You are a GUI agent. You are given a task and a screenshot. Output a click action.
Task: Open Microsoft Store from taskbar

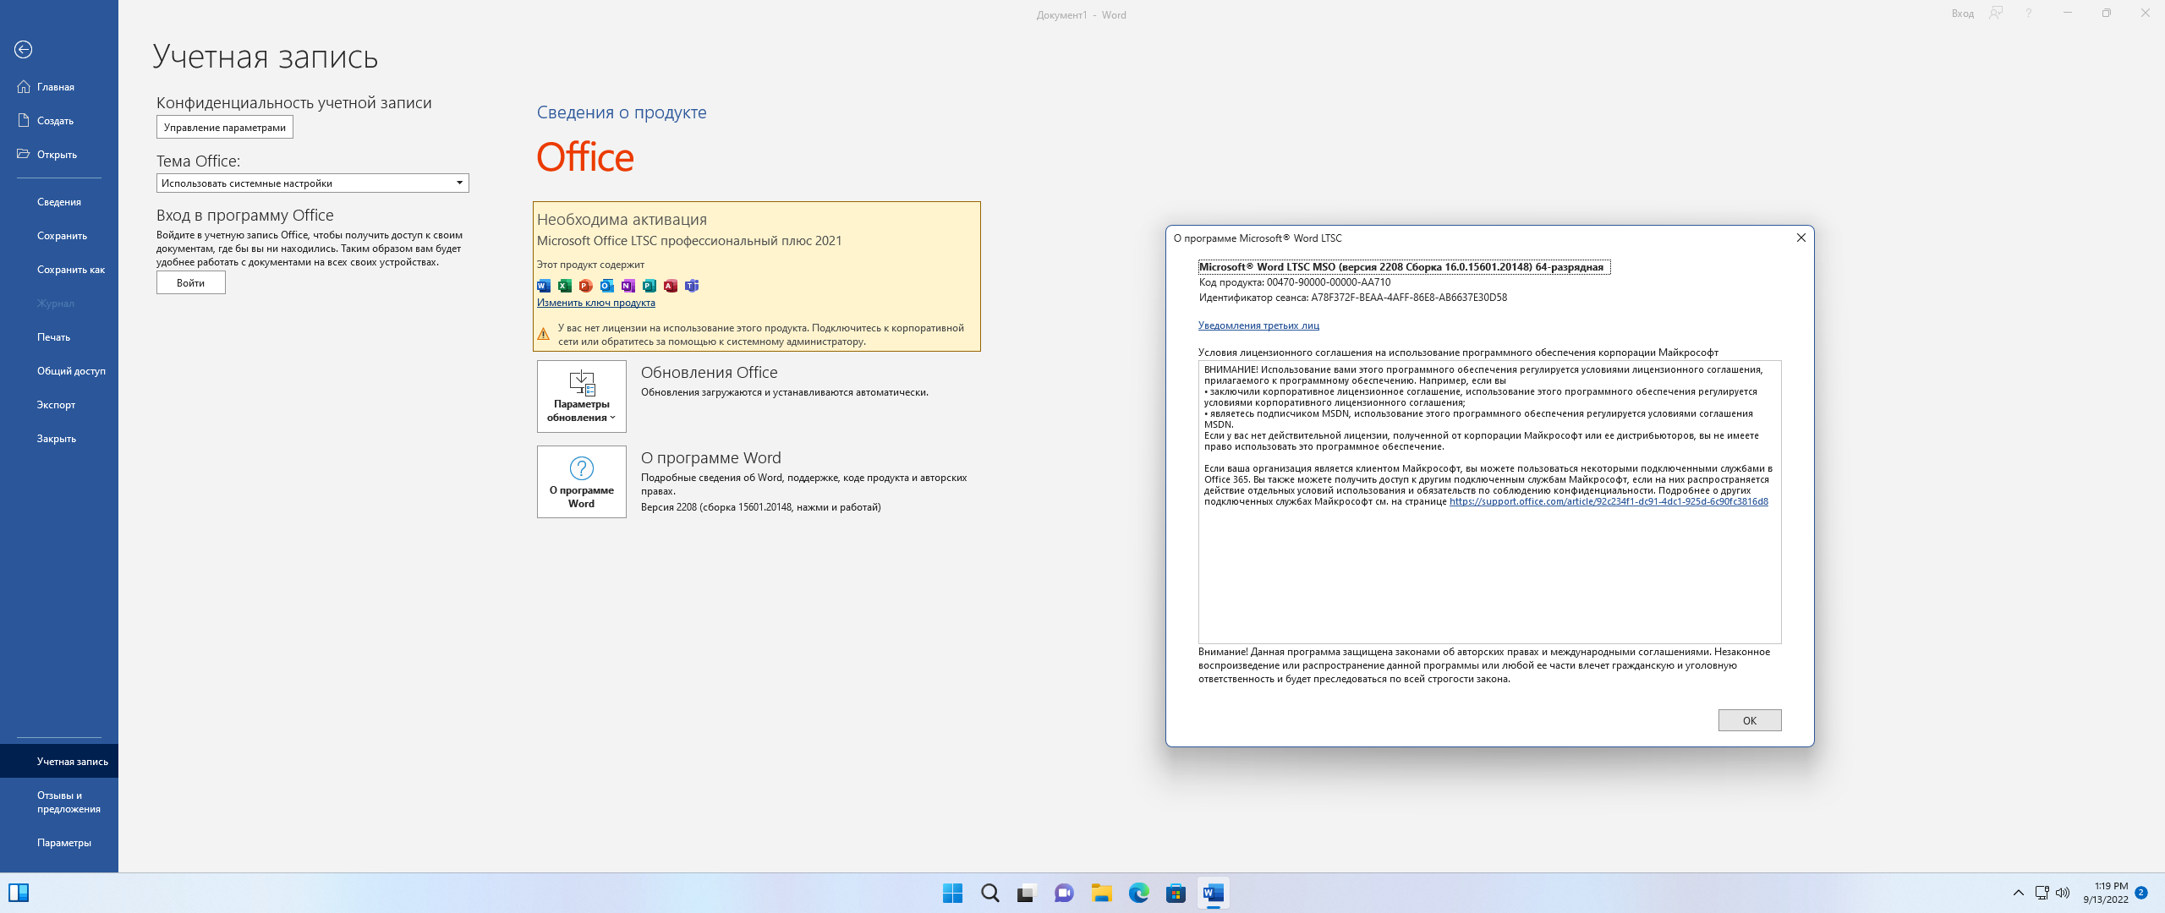pyautogui.click(x=1176, y=893)
